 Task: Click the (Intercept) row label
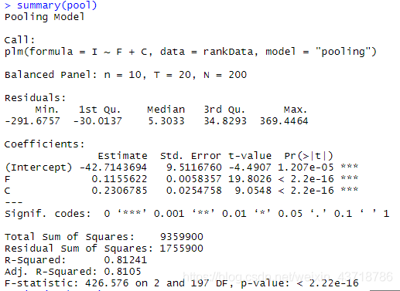[39, 167]
